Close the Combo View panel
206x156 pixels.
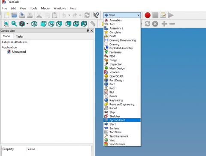point(92,31)
